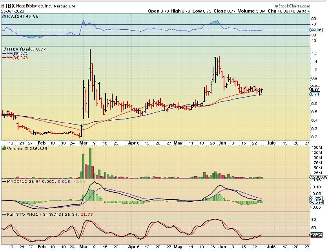This screenshot has height=251, width=328.
Task: Click the early March price spike high bar
Action: pos(90,65)
